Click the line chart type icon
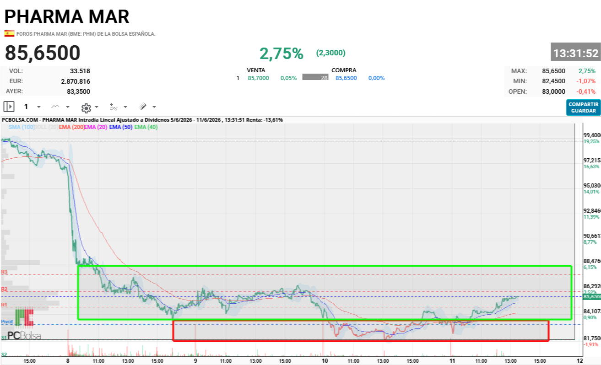This screenshot has height=365, width=601. 55,107
